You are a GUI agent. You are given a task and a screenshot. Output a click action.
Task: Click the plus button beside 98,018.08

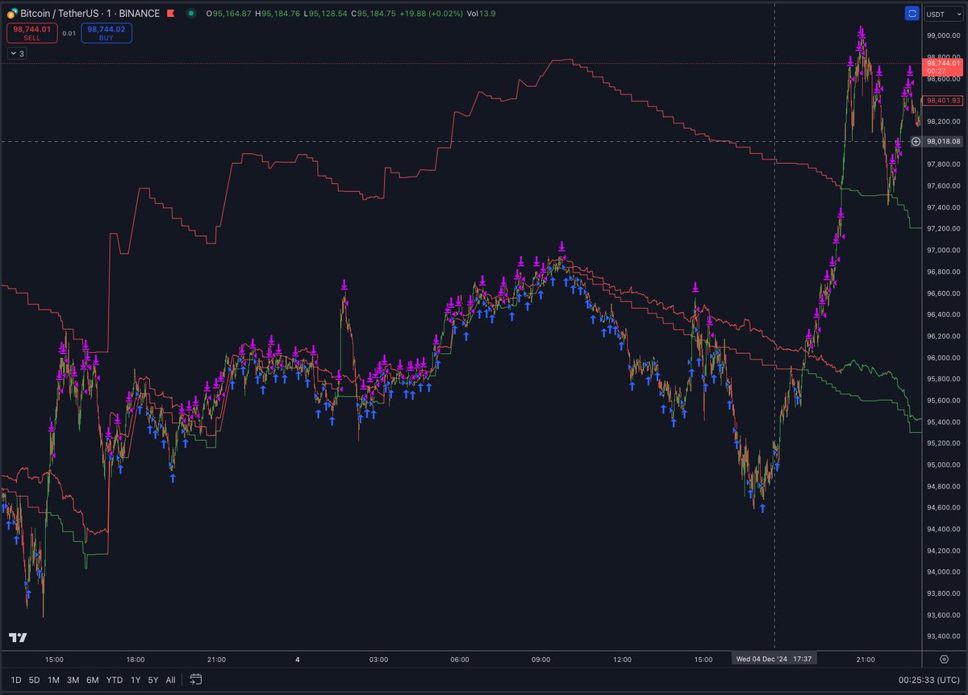(916, 141)
